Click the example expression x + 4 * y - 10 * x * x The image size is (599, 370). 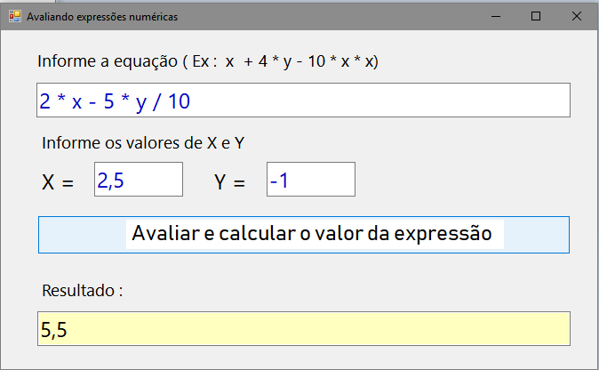300,62
